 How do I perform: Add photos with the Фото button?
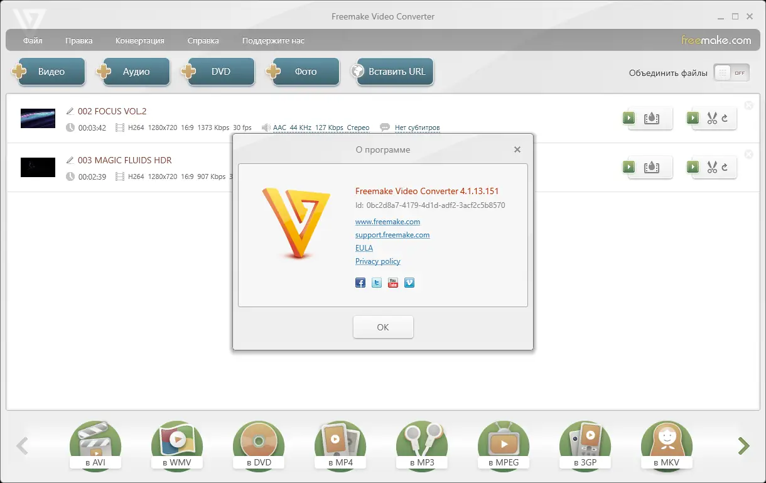point(303,72)
